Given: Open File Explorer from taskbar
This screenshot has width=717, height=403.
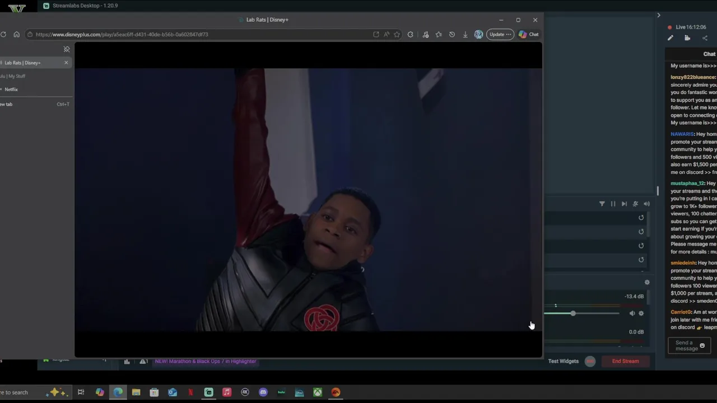Looking at the screenshot, I should (x=136, y=392).
